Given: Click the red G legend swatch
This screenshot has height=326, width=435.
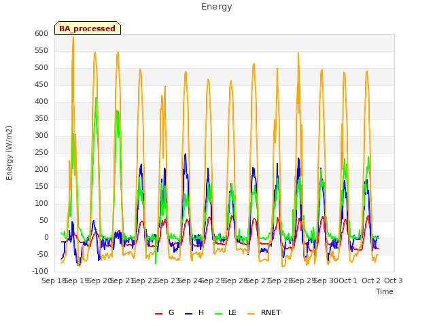Looking at the screenshot, I should pos(158,314).
